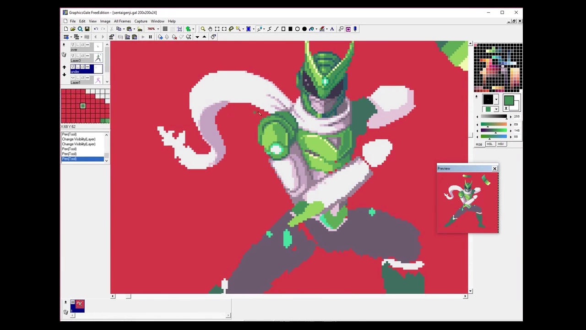586x330 pixels.
Task: Select the Zoom magnifier tool
Action: (x=203, y=29)
